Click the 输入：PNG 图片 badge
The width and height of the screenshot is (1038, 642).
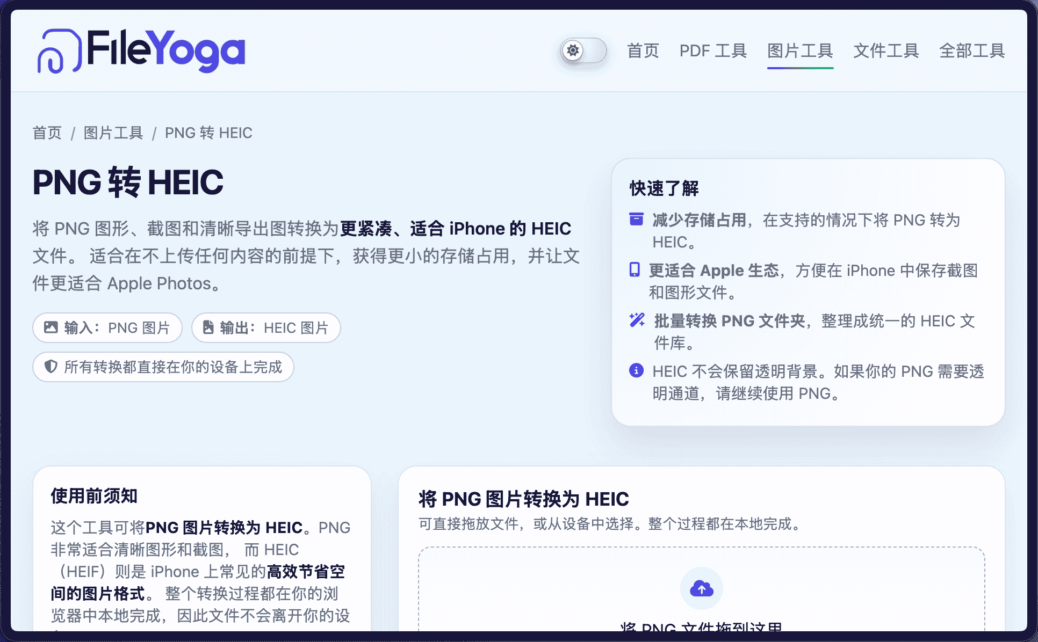point(107,327)
